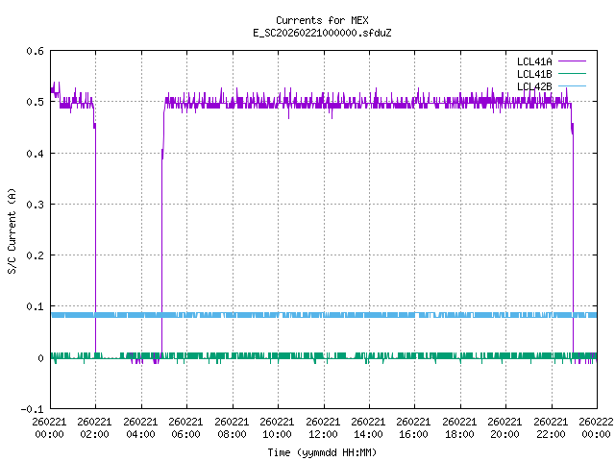Click the LCL41A legend label
Image resolution: width=615 pixels, height=461 pixels.
click(533, 61)
